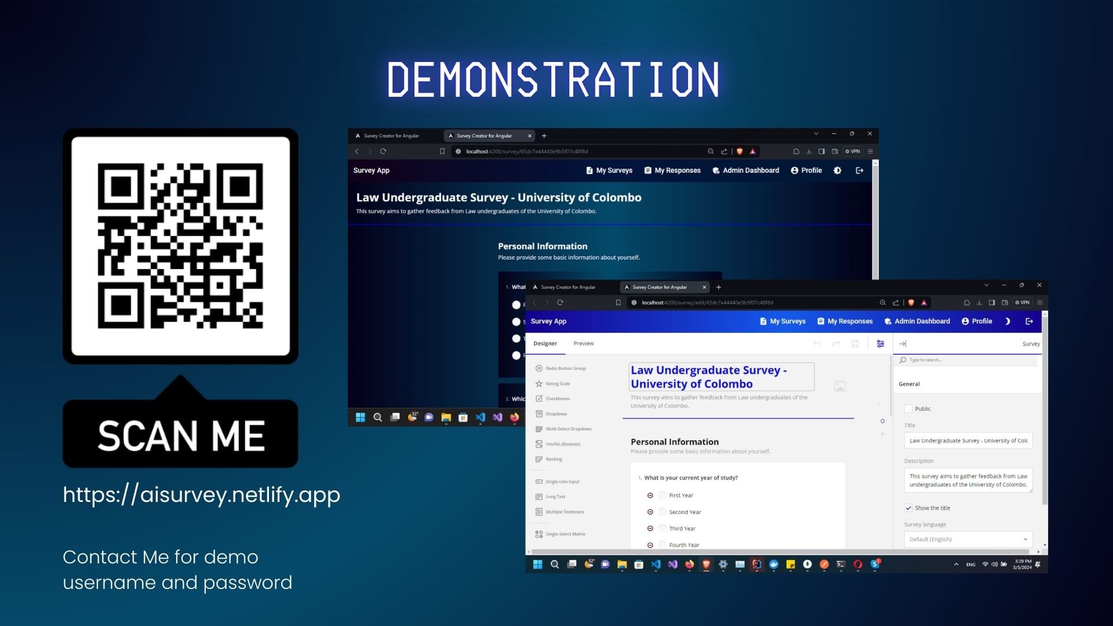Show hidden system tray icons
The image size is (1113, 626).
tap(956, 565)
